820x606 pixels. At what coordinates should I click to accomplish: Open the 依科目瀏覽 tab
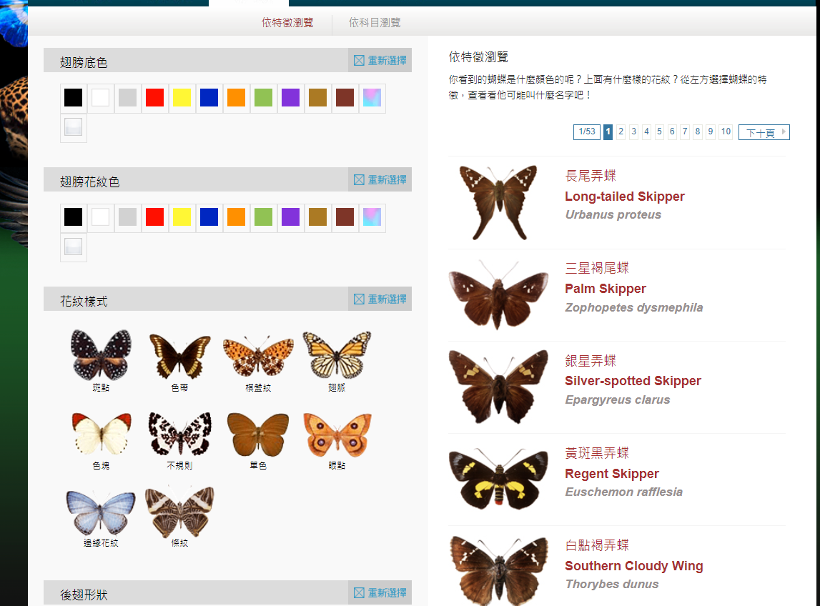click(x=375, y=22)
